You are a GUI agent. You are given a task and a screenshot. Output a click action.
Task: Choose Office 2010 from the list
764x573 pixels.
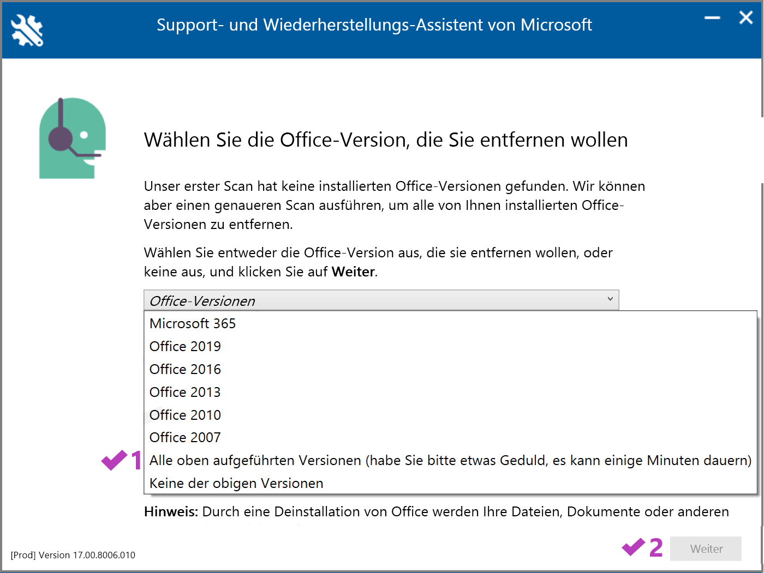pos(185,415)
